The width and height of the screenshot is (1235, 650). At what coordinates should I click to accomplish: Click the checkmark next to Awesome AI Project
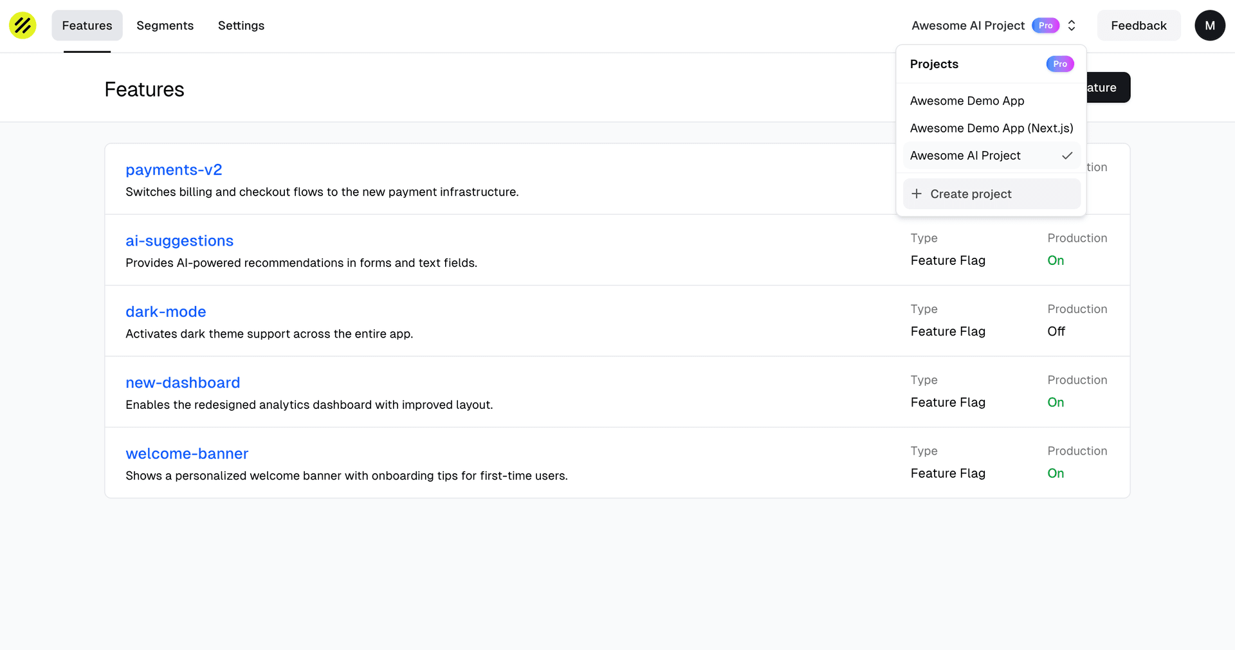coord(1067,156)
